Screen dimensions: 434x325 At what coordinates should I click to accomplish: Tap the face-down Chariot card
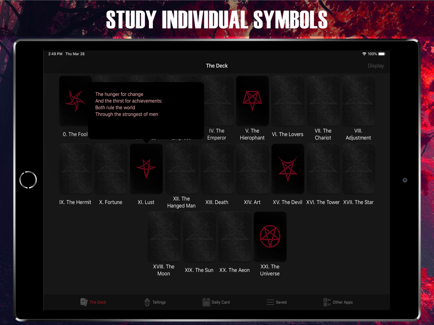pos(323,101)
